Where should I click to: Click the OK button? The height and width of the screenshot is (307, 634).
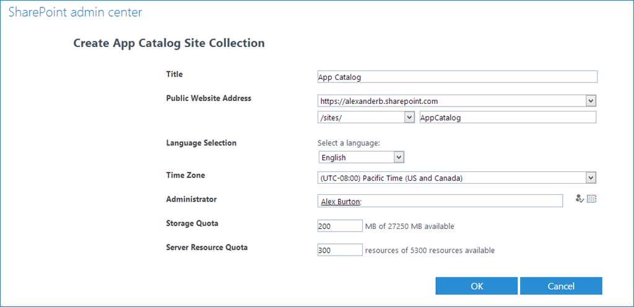point(477,286)
